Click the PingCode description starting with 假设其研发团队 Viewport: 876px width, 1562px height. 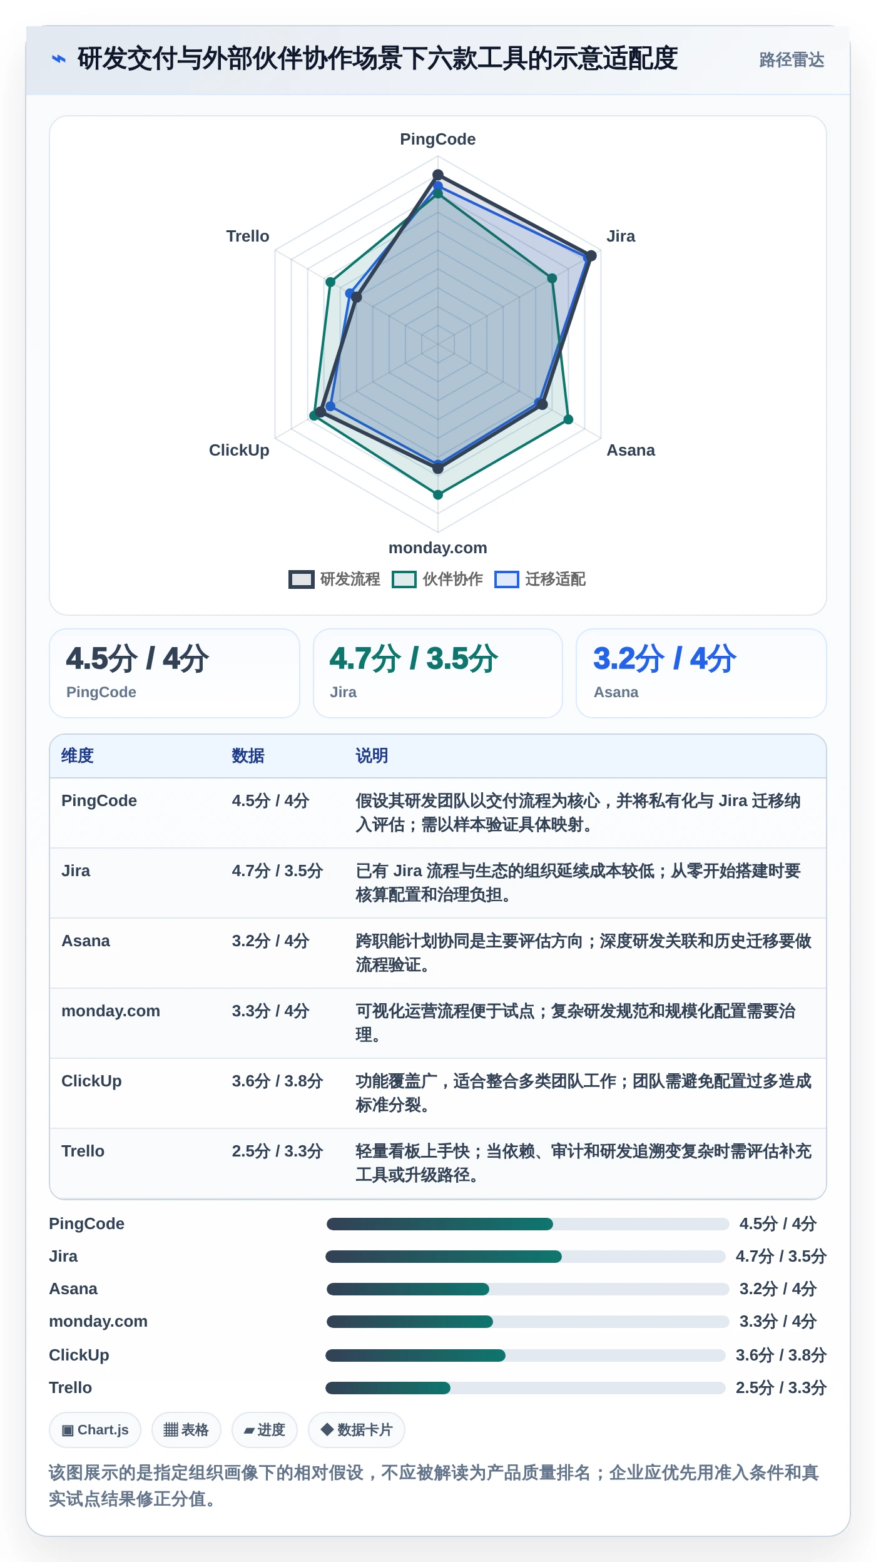click(x=578, y=812)
